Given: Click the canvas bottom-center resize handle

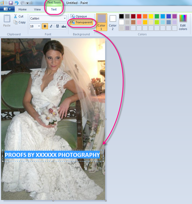Looking at the screenshot, I should (53, 201).
